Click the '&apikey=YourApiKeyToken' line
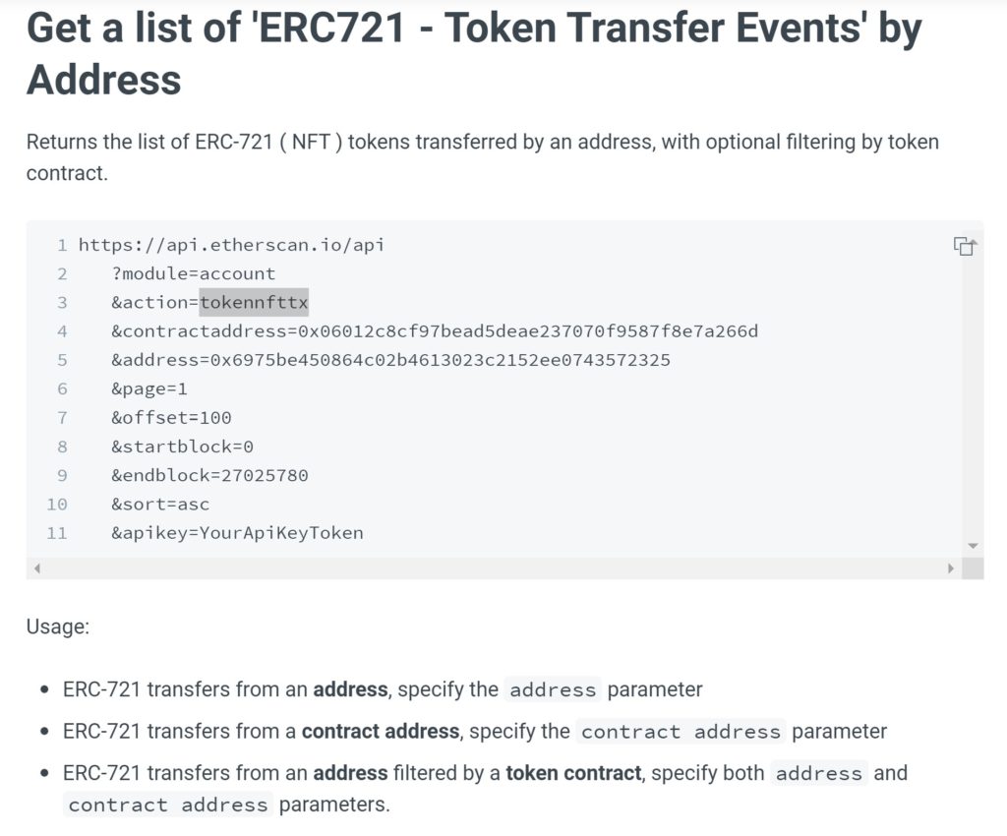This screenshot has height=836, width=1007. pyautogui.click(x=237, y=533)
